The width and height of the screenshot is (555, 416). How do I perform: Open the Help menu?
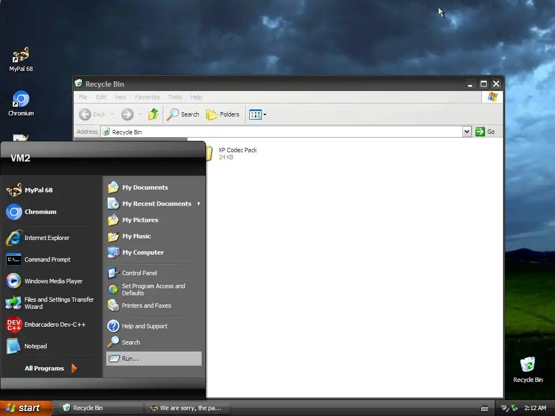196,97
